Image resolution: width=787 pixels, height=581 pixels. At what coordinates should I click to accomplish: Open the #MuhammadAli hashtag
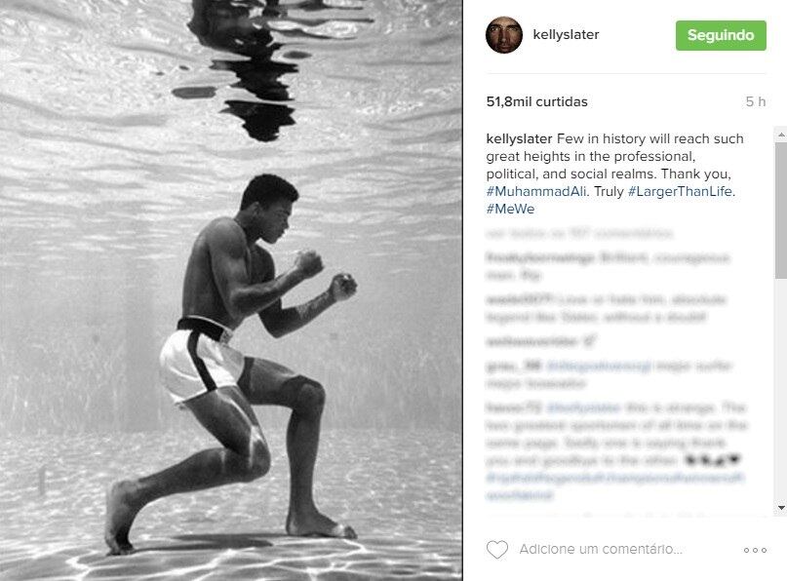click(x=535, y=192)
